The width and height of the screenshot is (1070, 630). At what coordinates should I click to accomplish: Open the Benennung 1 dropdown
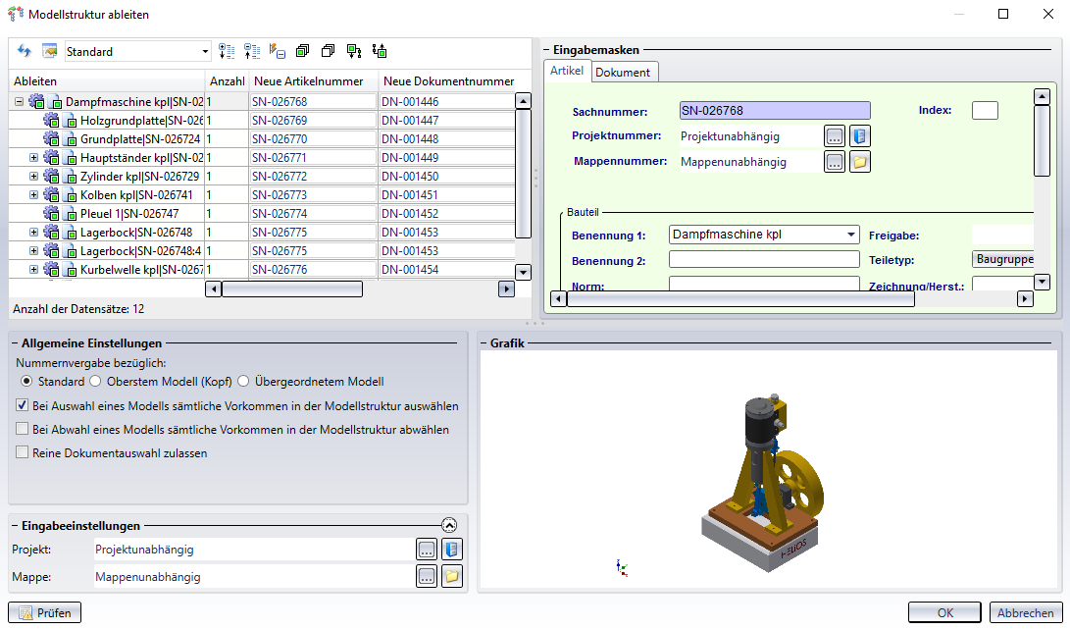pyautogui.click(x=850, y=235)
